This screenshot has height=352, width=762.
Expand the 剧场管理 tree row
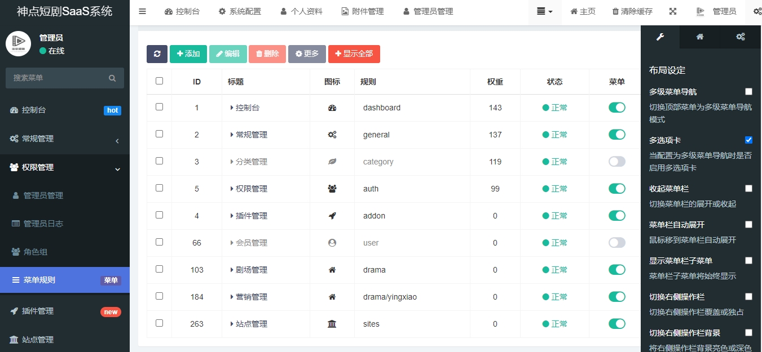click(232, 270)
